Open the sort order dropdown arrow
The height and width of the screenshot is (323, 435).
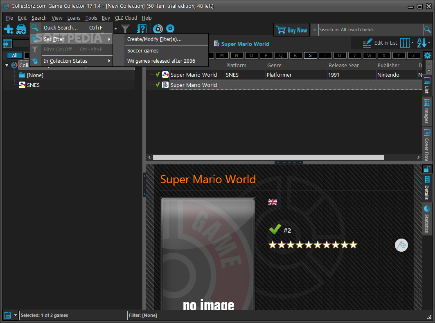pyautogui.click(x=429, y=43)
